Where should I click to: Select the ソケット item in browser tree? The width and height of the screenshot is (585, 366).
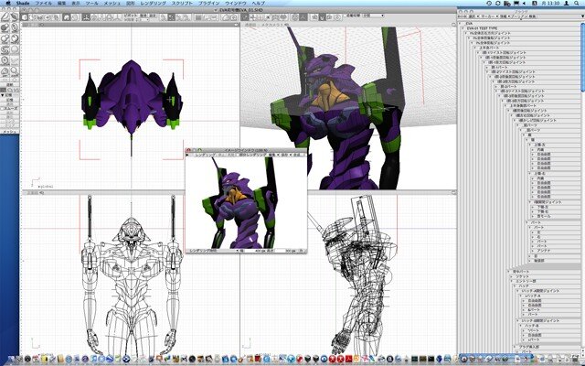(x=522, y=276)
